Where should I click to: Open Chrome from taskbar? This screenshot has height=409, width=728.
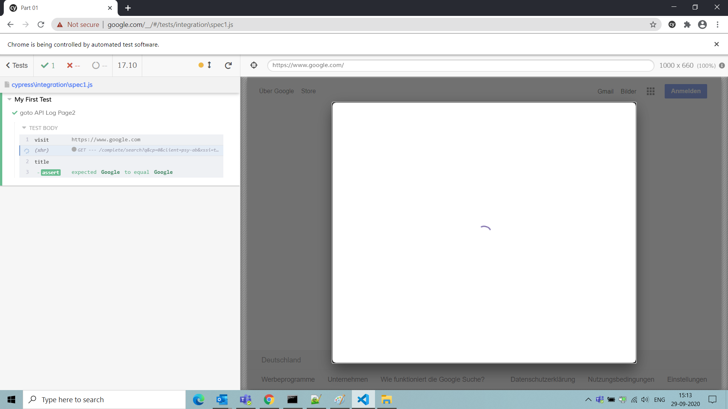click(x=269, y=400)
